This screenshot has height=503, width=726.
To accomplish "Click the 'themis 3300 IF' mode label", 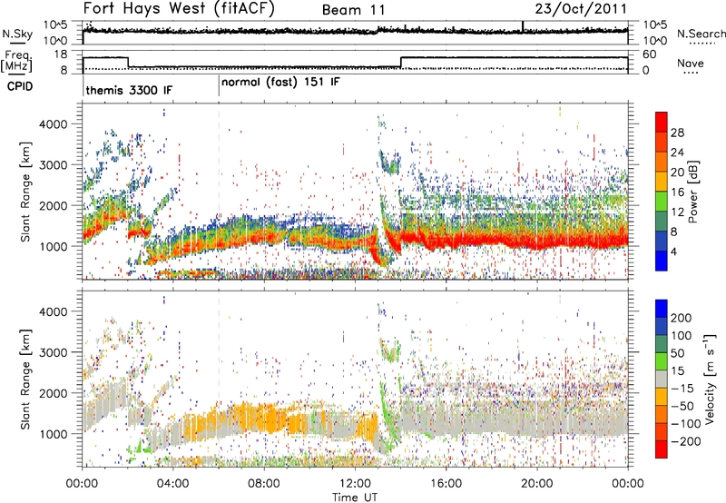I will 129,90.
